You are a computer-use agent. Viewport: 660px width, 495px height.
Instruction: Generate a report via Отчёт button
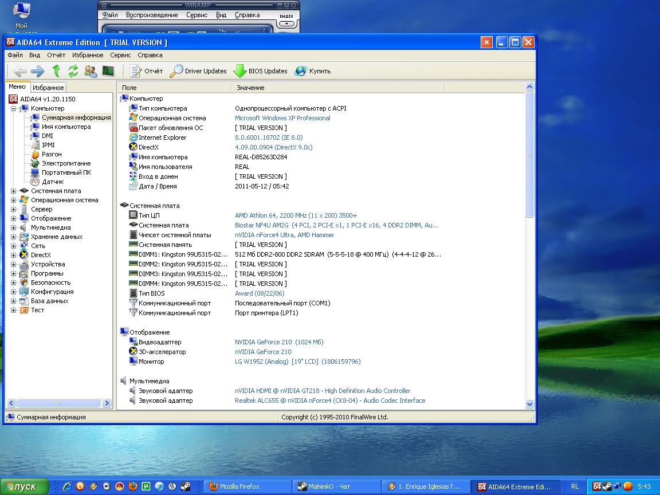(146, 71)
